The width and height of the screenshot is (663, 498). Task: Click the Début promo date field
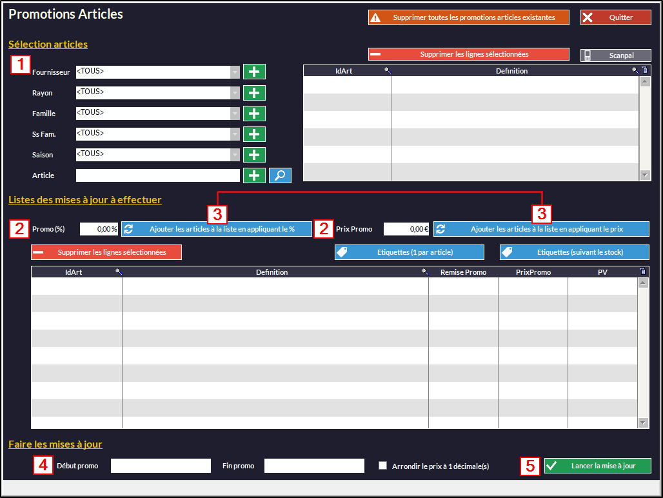pyautogui.click(x=161, y=466)
